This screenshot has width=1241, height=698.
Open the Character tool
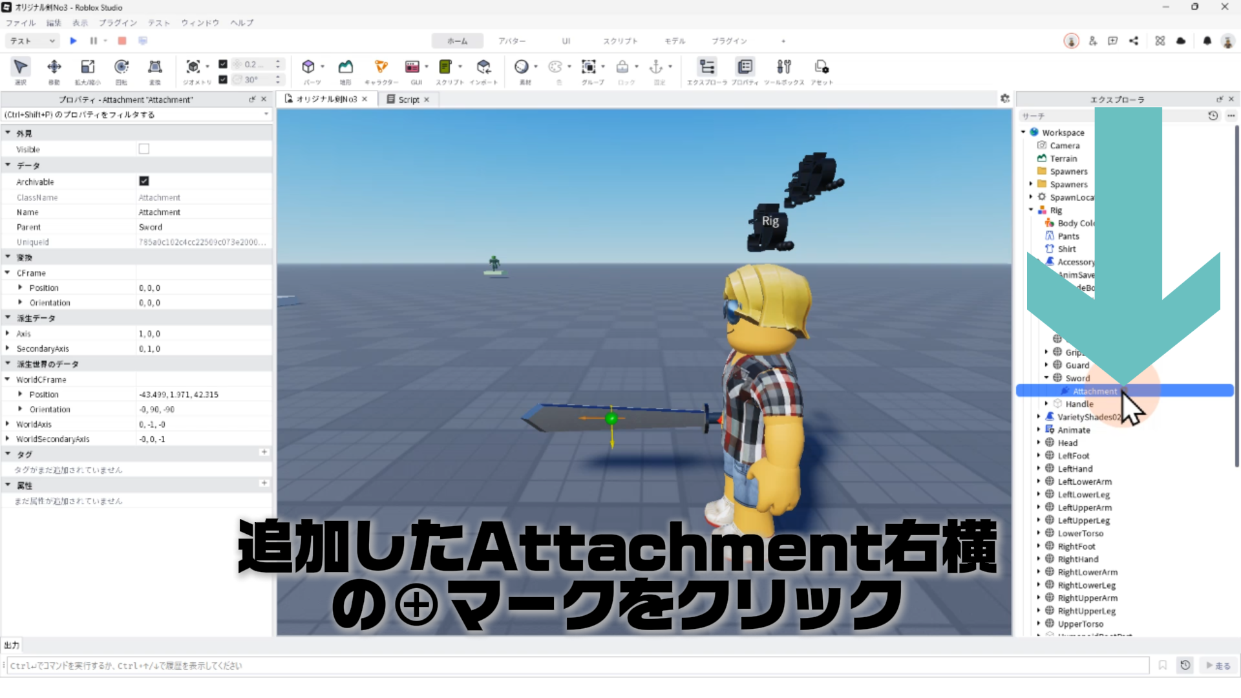click(381, 67)
